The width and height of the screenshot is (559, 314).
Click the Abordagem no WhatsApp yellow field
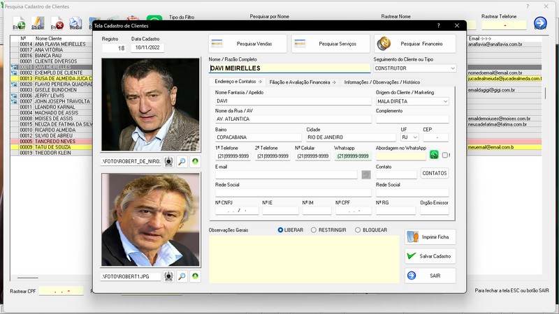coord(400,156)
